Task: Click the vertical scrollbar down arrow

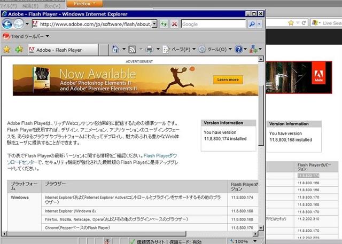Action: (x=261, y=228)
